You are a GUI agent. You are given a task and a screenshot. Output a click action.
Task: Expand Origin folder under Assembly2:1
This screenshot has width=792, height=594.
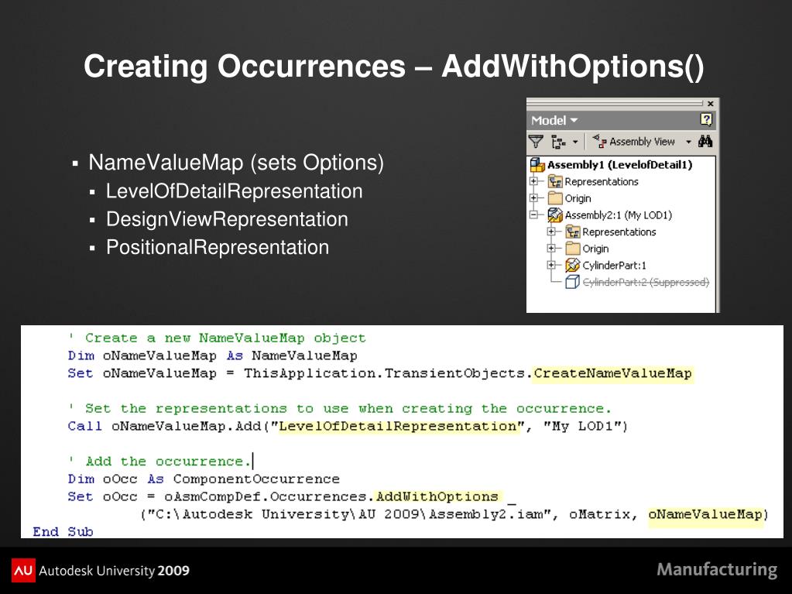[x=551, y=249]
